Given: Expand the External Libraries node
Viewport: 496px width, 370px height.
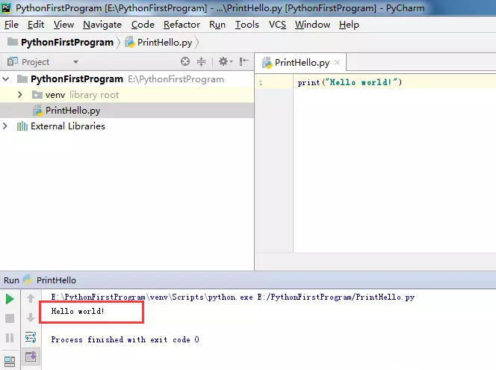Looking at the screenshot, I should pos(4,126).
